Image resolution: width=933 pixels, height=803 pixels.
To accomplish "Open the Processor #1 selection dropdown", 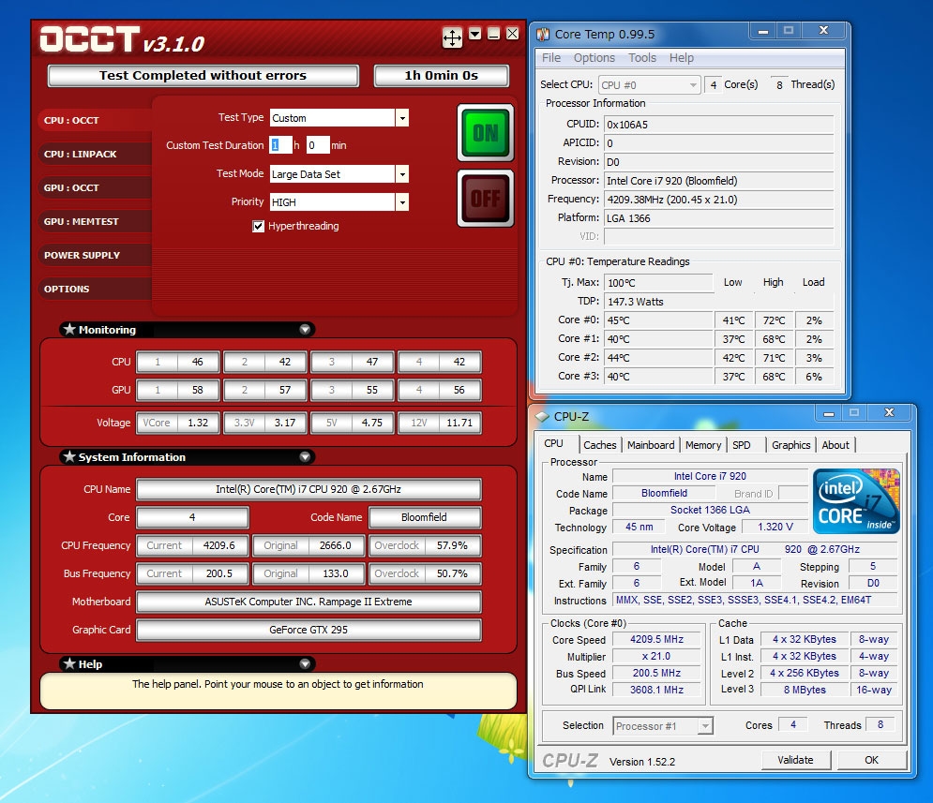I will point(663,726).
